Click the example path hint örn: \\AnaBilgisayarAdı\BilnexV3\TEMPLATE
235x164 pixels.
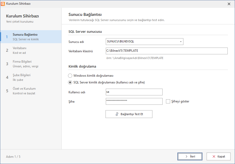pyautogui.click(x=135, y=58)
